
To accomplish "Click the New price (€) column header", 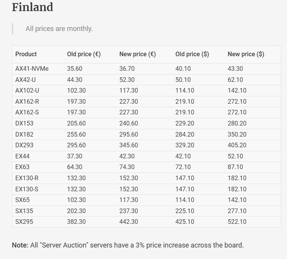I will [137, 54].
